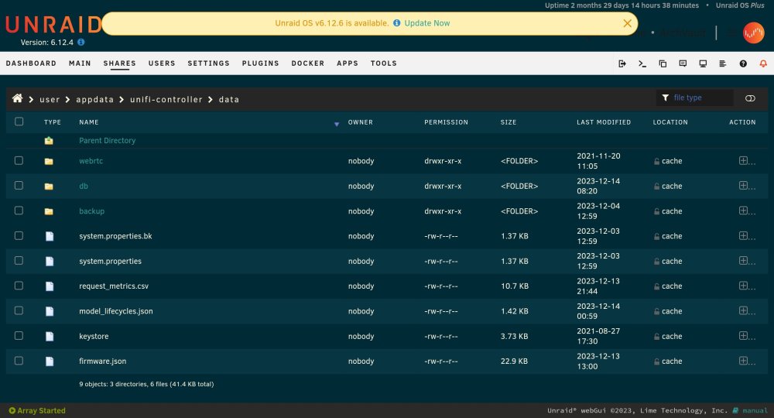Click the version info icon beside 6.12.4
This screenshot has width=774, height=418.
coord(81,42)
